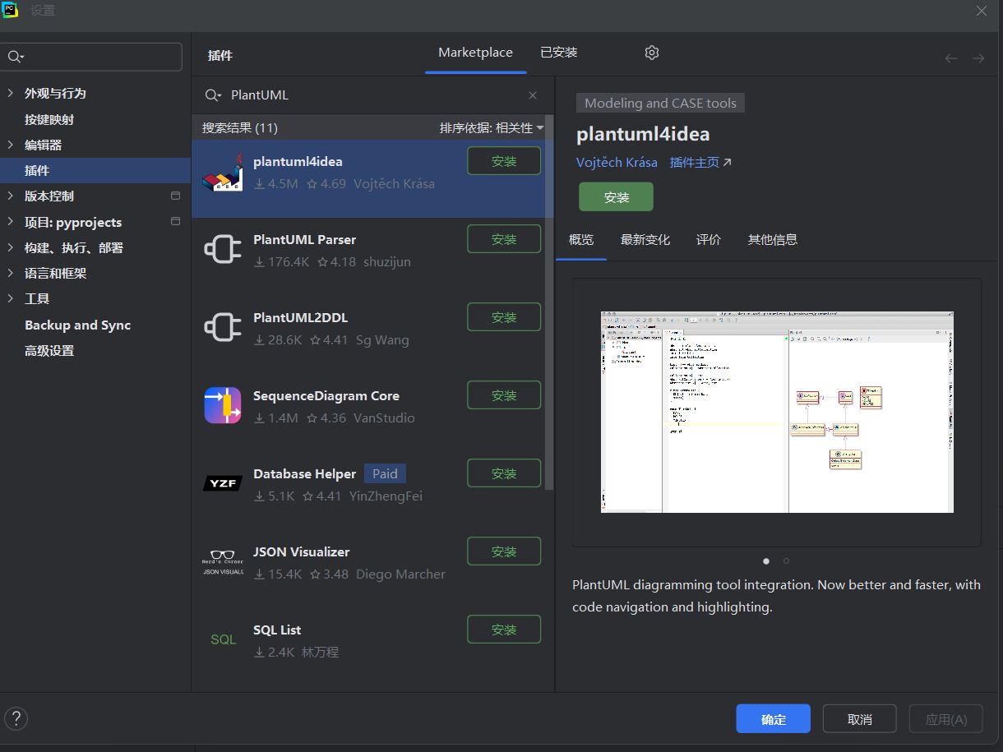Switch to the Marketplace tab
Viewport: 1003px width, 752px height.
475,53
